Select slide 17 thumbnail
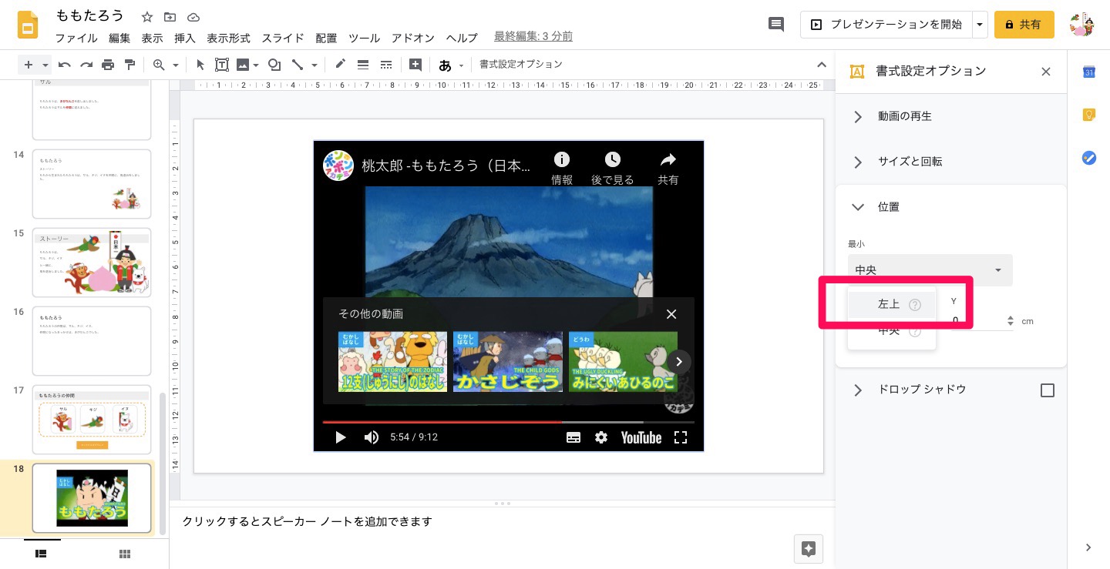 (x=92, y=420)
